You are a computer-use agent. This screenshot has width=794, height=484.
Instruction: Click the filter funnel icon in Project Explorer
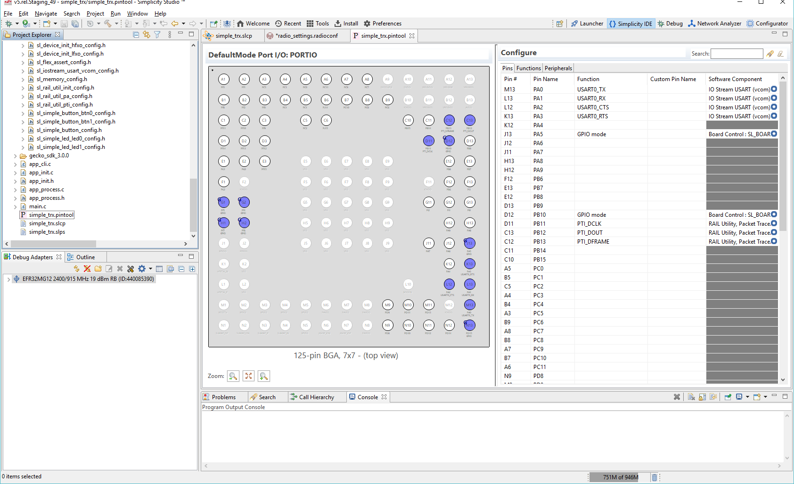157,35
